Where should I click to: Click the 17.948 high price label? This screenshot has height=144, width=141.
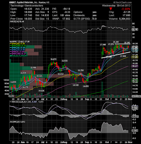[103, 45]
